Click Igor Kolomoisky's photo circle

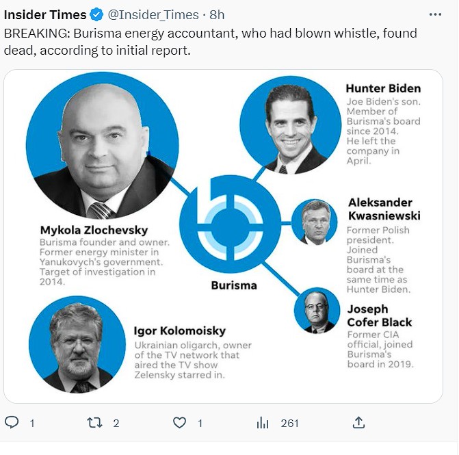[77, 344]
